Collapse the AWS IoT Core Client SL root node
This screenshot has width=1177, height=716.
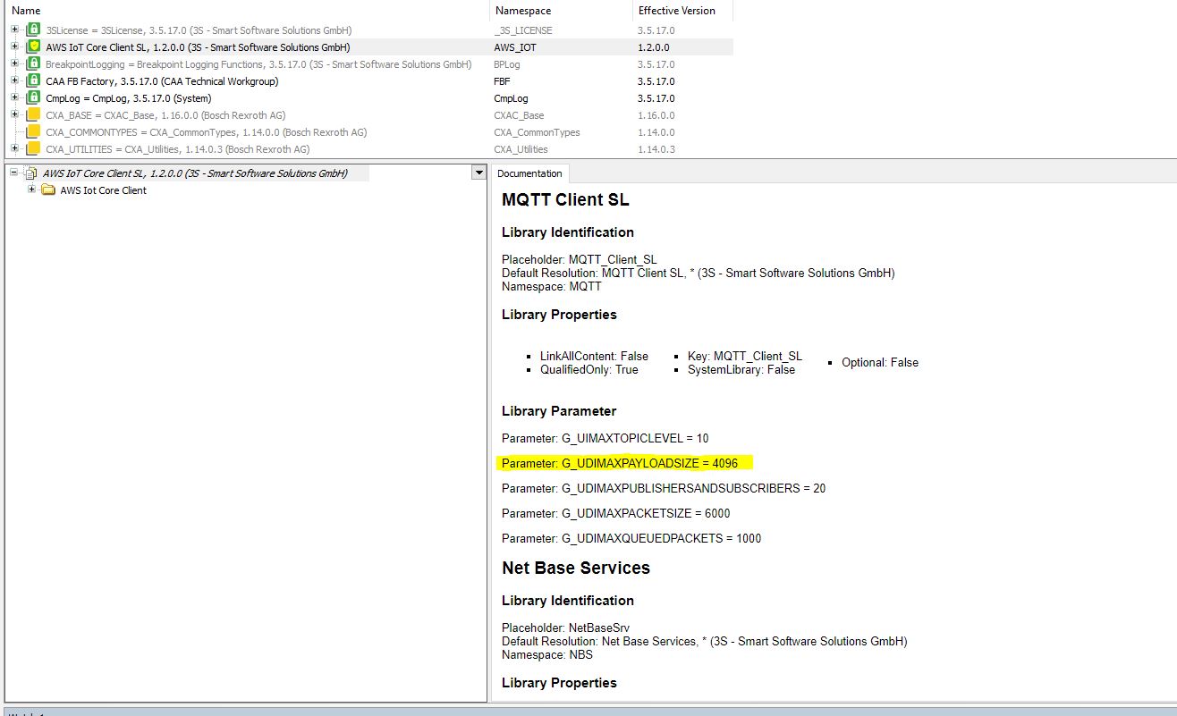[x=14, y=173]
